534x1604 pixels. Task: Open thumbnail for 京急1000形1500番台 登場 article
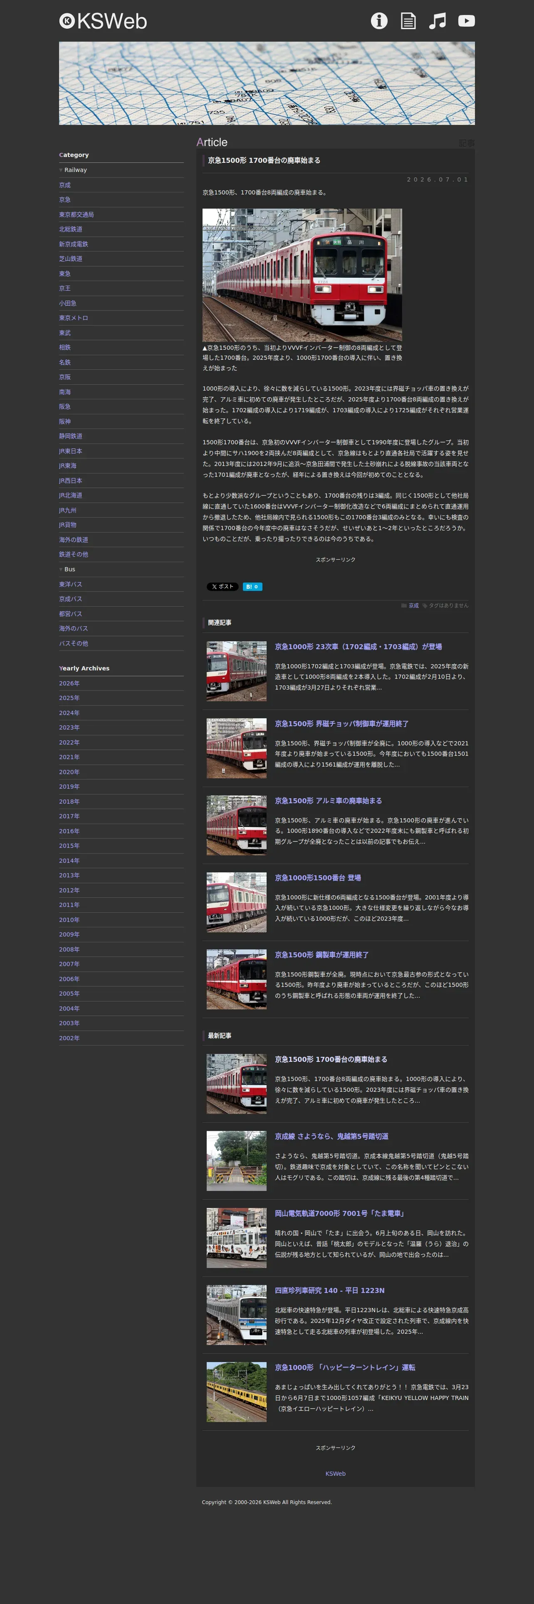click(x=236, y=902)
